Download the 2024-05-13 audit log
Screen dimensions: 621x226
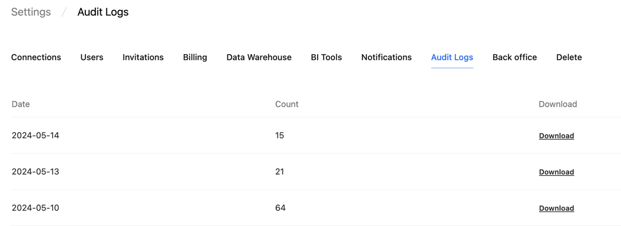[x=556, y=172]
